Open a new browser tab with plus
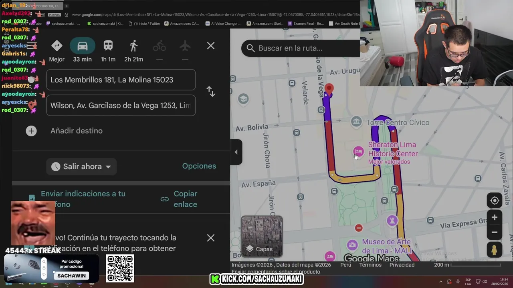This screenshot has height=288, width=513. 67,6
